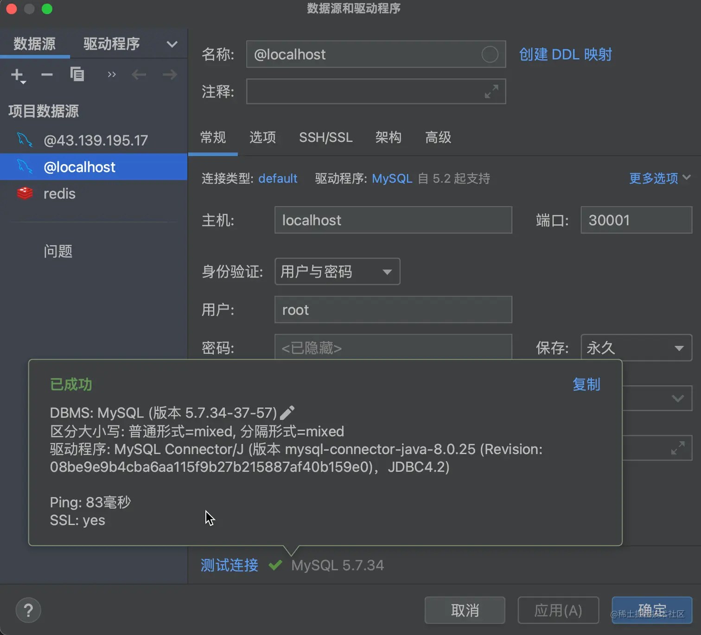Click the MySQL 5.7.34 status text
The width and height of the screenshot is (701, 635).
click(338, 565)
